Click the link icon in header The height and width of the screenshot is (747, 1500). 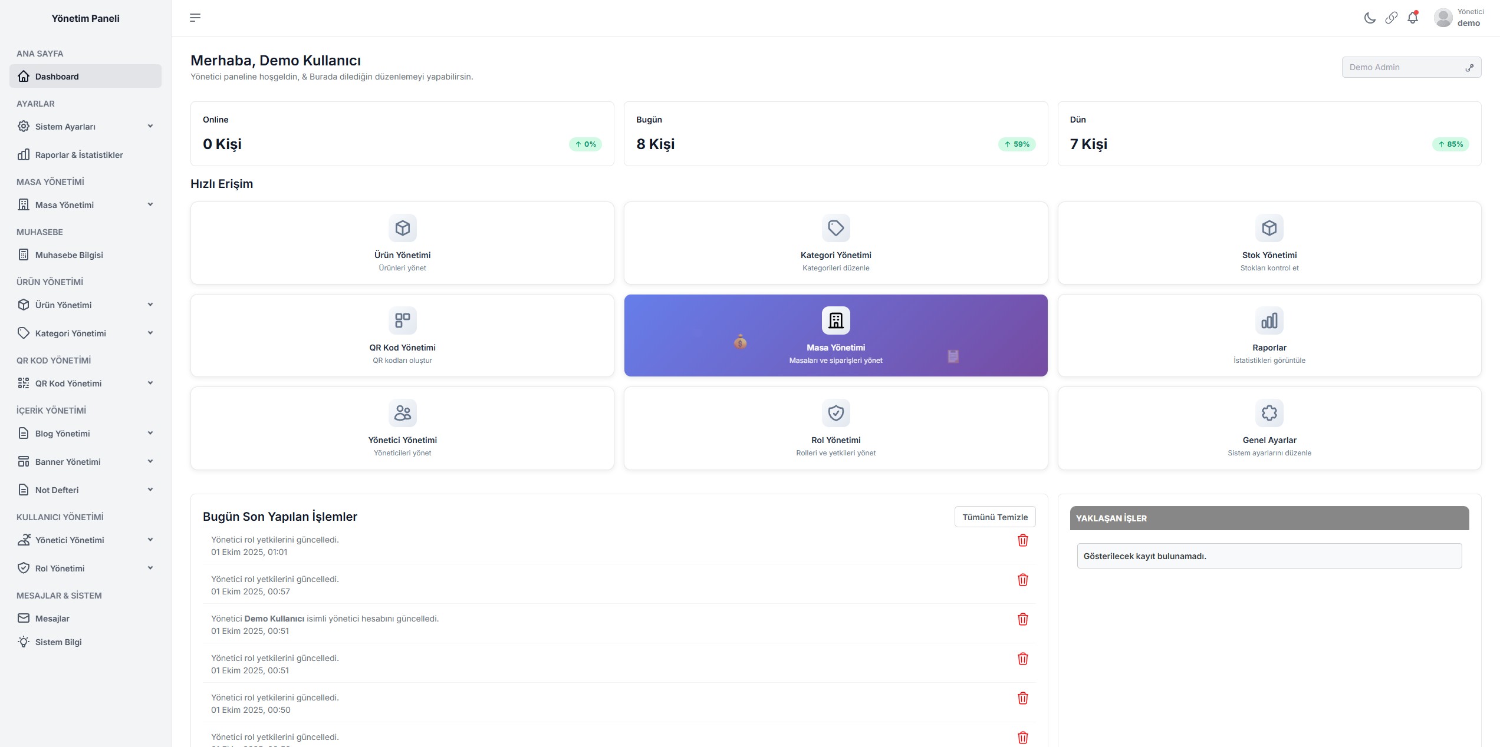pyautogui.click(x=1391, y=18)
